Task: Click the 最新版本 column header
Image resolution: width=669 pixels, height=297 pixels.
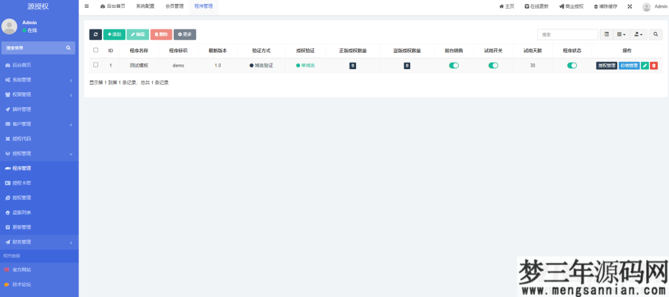Action: [x=218, y=51]
